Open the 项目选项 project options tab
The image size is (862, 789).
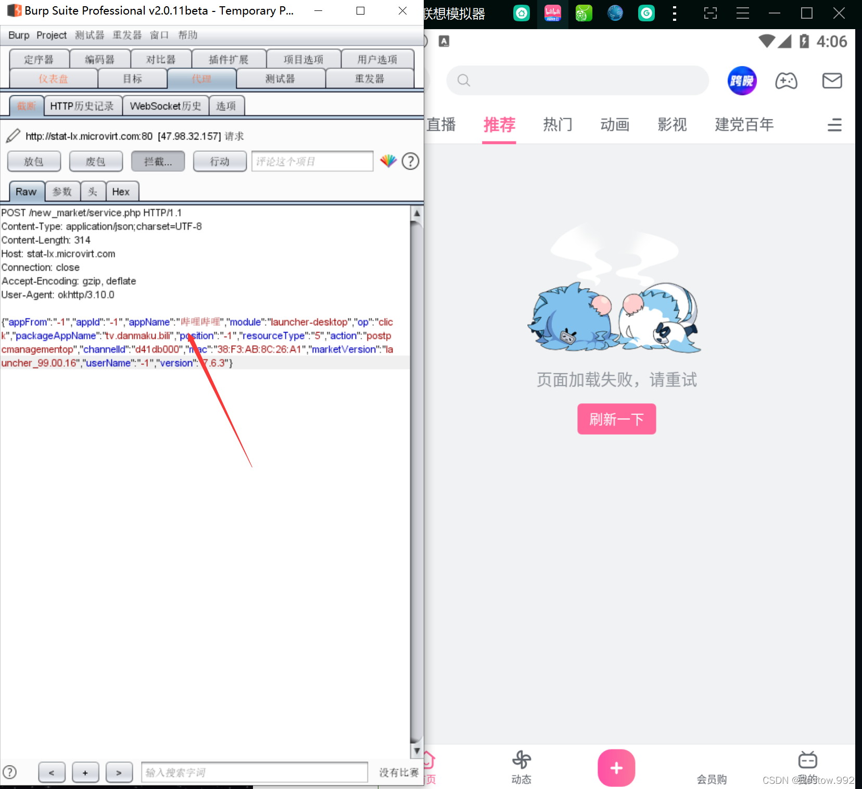[303, 59]
